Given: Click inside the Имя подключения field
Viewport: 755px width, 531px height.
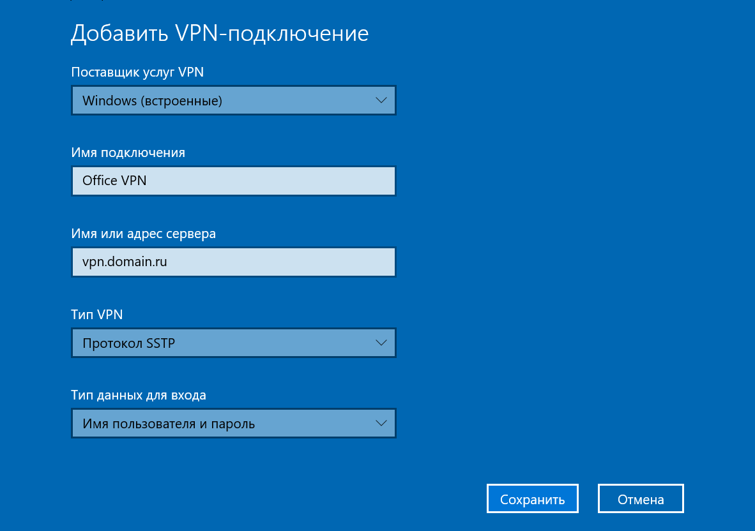Looking at the screenshot, I should [233, 181].
